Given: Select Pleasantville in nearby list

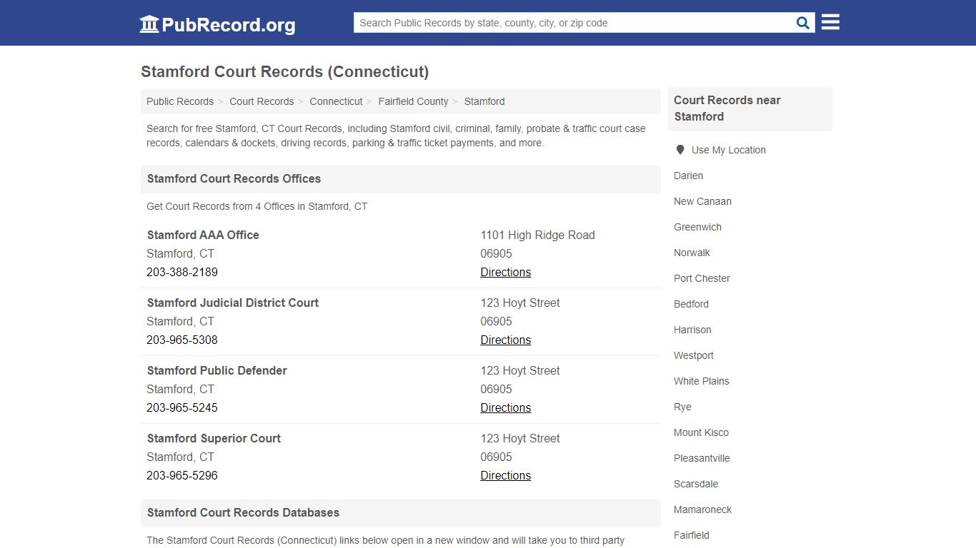Looking at the screenshot, I should [x=702, y=458].
